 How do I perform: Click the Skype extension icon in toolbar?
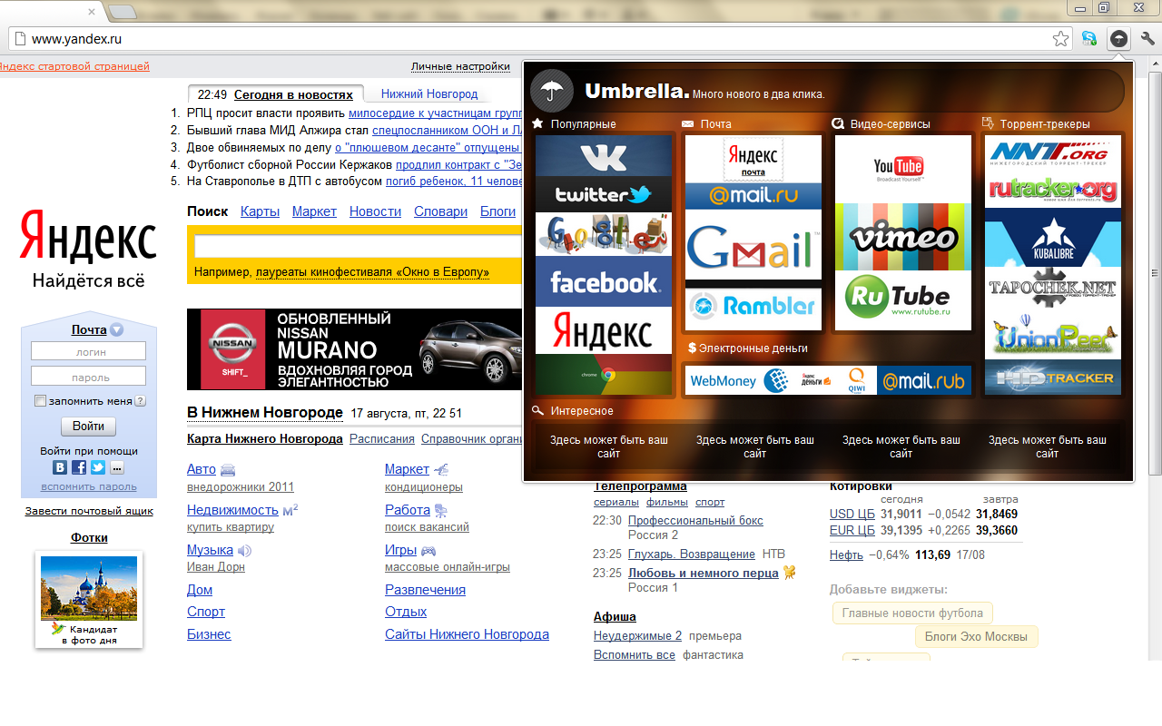1089,38
